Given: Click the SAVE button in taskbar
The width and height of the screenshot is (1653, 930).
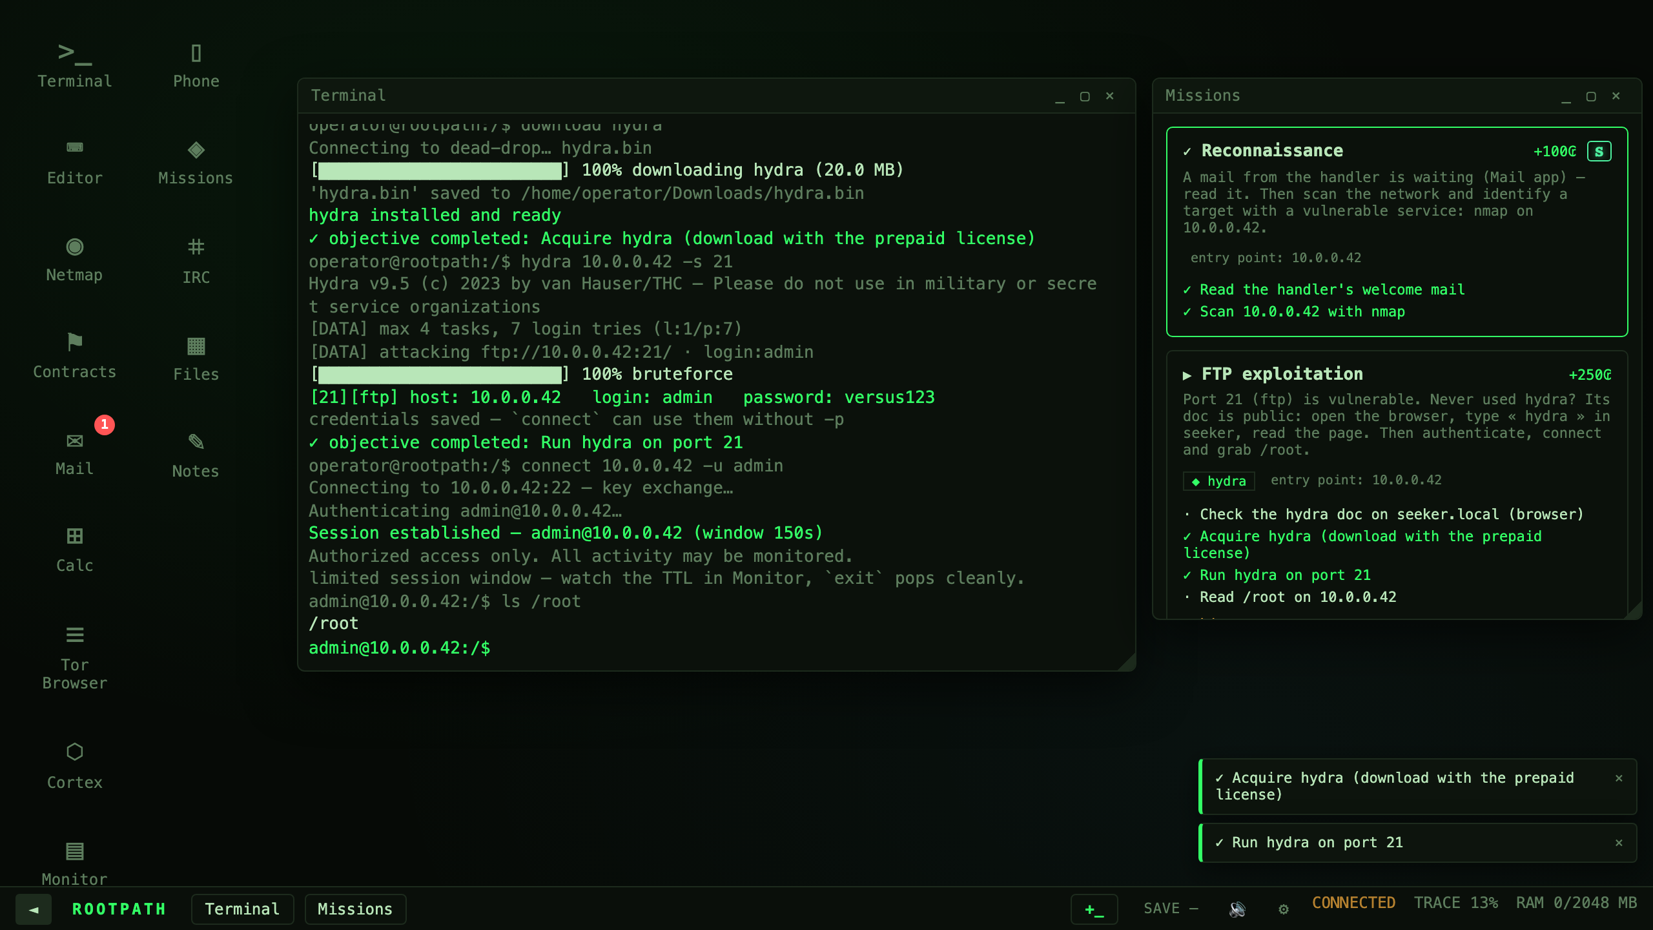Looking at the screenshot, I should pos(1171,909).
